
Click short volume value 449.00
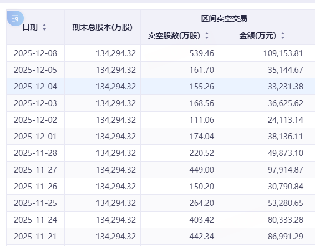tap(202, 170)
